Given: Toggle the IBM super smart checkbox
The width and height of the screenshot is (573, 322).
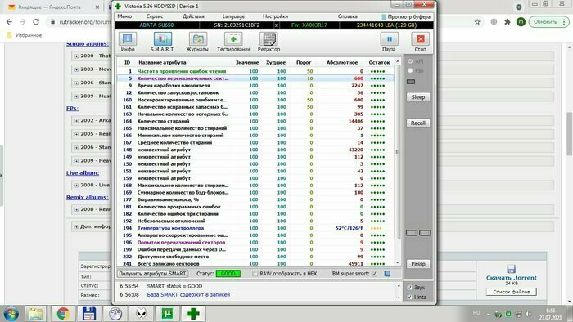Looking at the screenshot, I should coord(375,274).
